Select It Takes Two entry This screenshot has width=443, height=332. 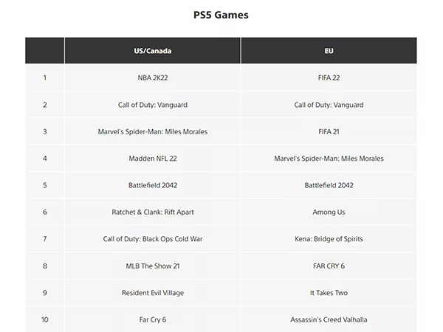coord(329,293)
